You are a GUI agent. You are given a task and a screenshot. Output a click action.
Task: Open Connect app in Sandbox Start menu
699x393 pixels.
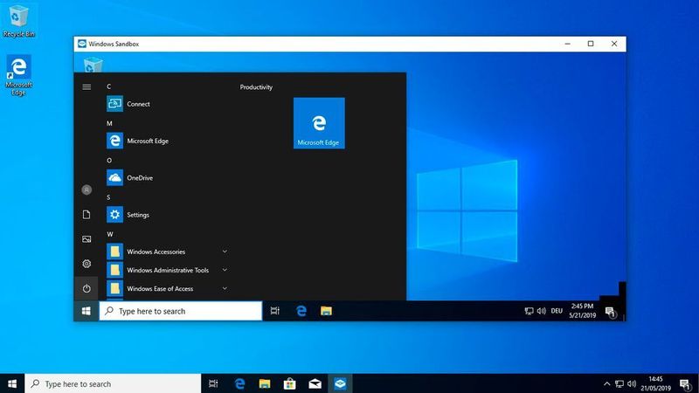[167, 104]
